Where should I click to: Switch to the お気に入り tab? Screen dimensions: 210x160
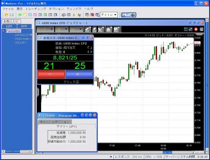point(11,21)
